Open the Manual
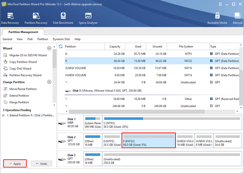The image size is (244, 174). tap(238, 18)
